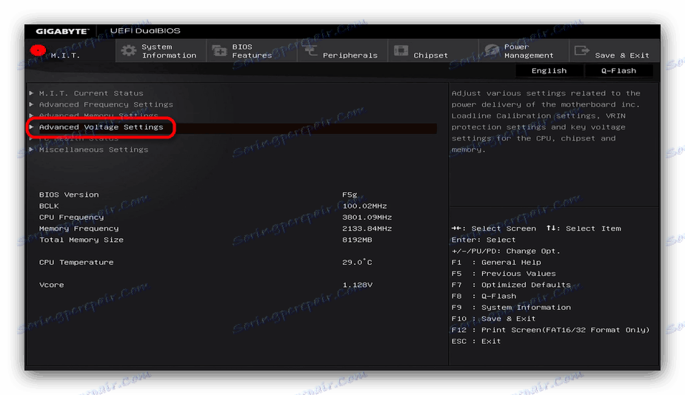Open the M.I.T. tab
The height and width of the screenshot is (395, 685).
[70, 50]
